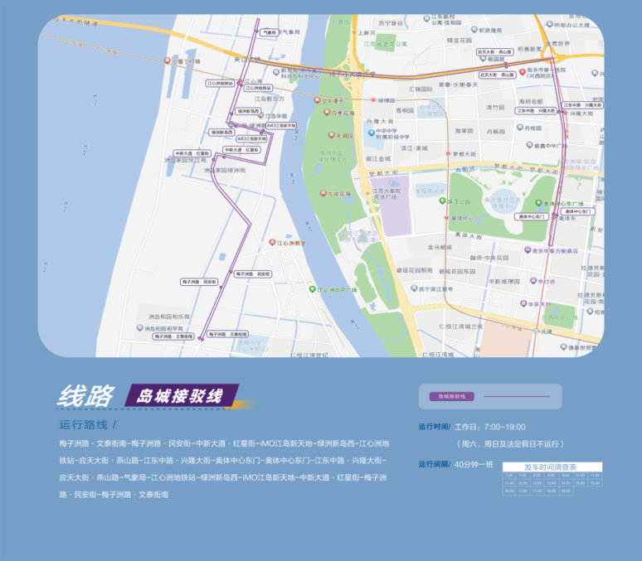
Task: Click the 岛城接驳线 title banner
Action: click(182, 396)
